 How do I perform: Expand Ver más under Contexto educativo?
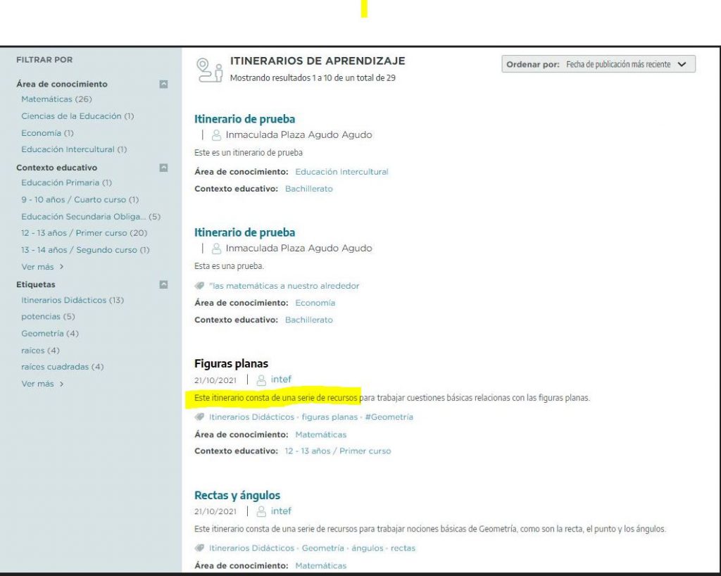[x=42, y=267]
